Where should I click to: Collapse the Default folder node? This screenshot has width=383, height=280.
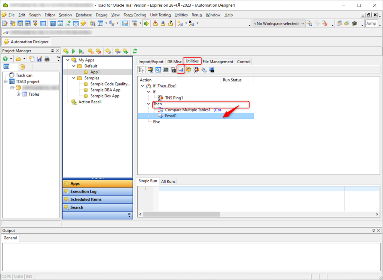click(x=74, y=66)
